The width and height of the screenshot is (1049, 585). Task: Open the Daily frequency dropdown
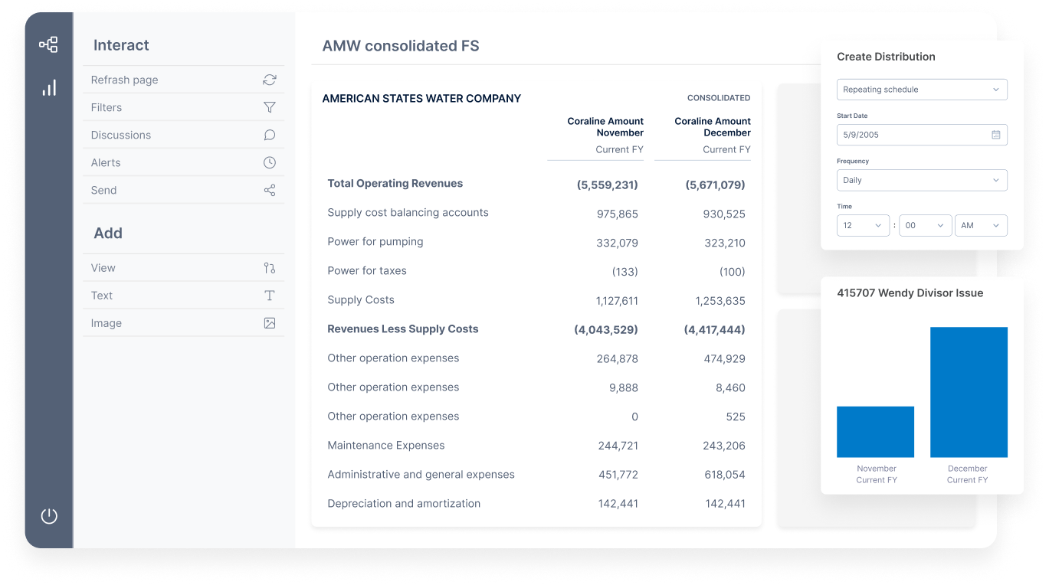(921, 180)
